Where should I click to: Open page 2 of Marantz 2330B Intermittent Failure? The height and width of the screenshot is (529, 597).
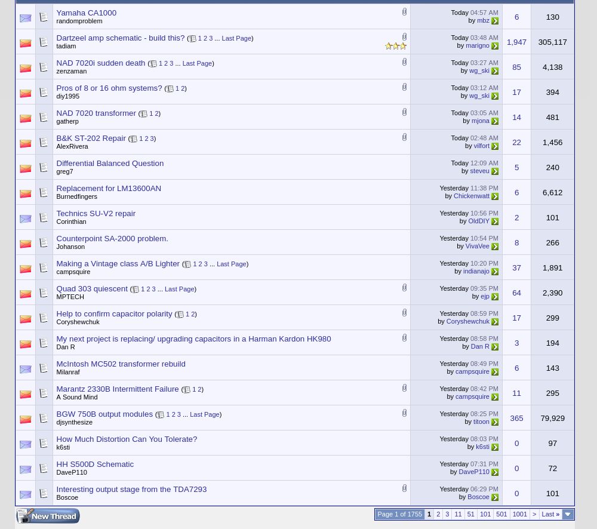tap(200, 390)
